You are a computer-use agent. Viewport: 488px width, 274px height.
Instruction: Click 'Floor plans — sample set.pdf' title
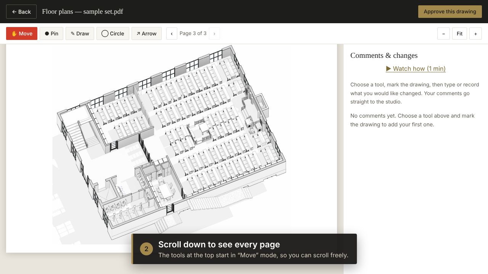point(82,11)
